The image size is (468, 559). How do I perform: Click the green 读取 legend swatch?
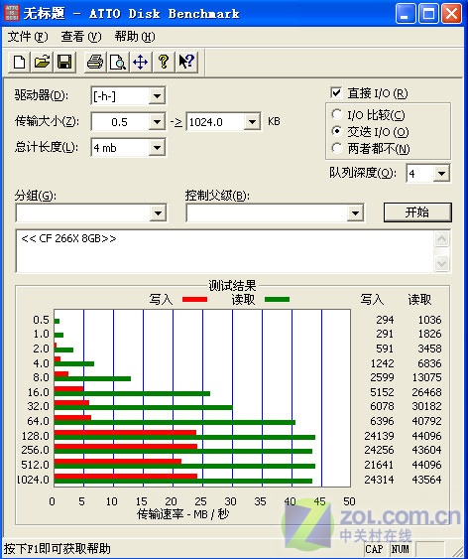(x=278, y=300)
